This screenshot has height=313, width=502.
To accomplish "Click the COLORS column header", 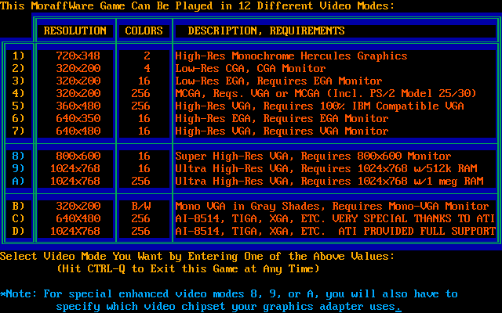I will point(144,31).
